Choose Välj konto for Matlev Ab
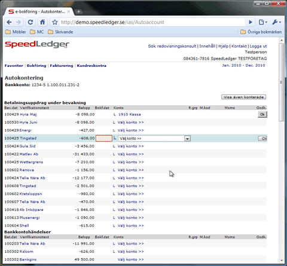The image size is (287, 266). [130, 154]
